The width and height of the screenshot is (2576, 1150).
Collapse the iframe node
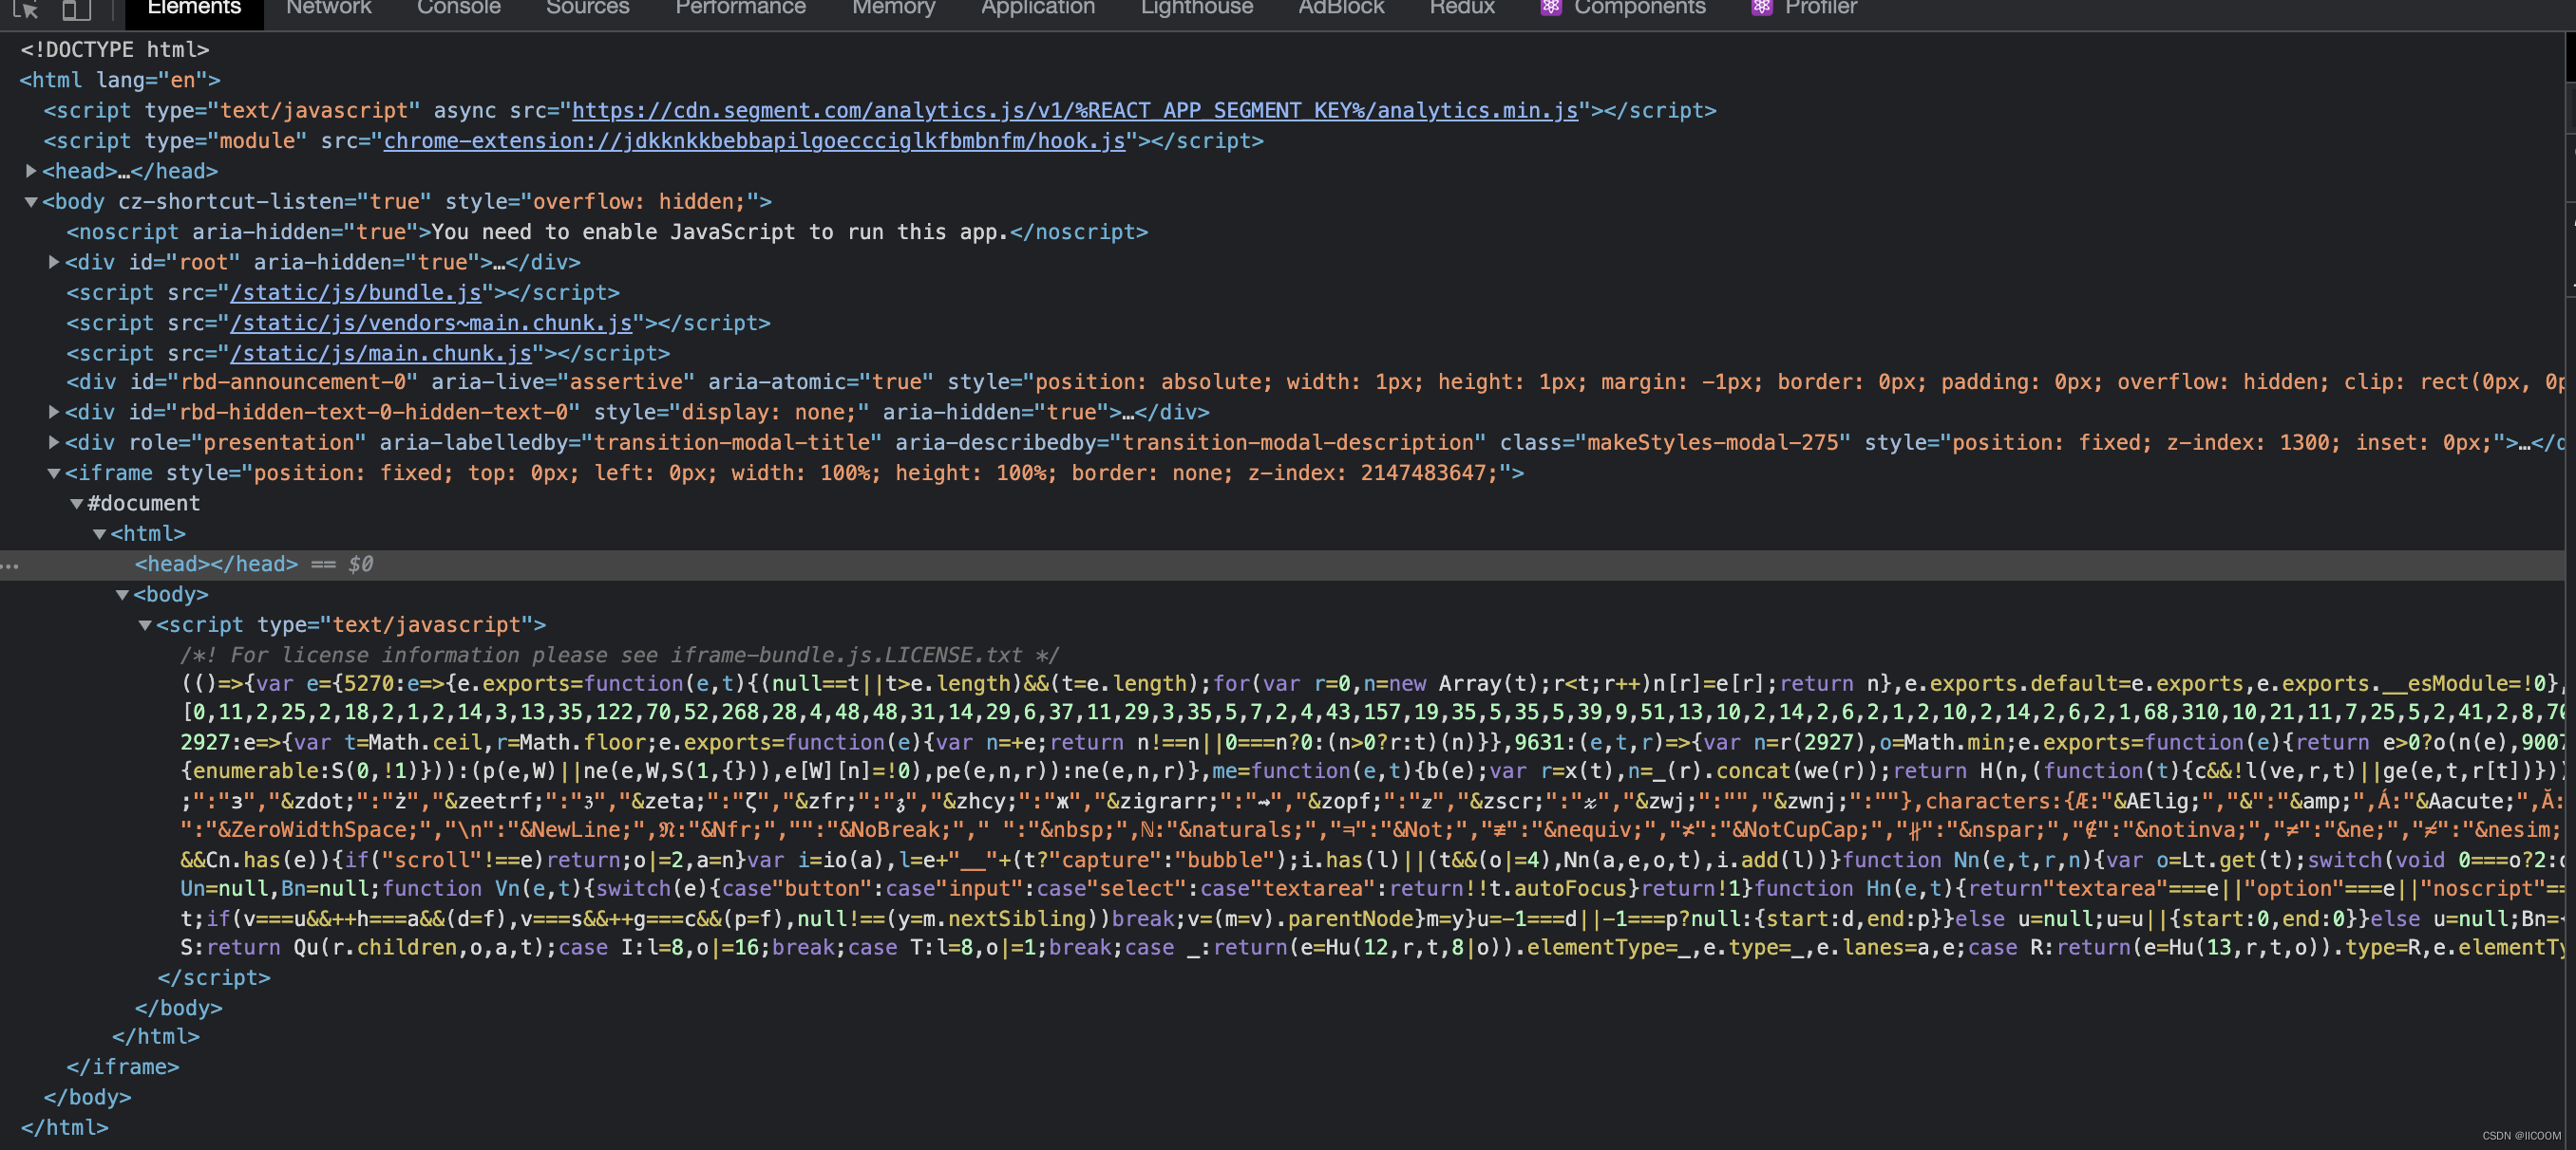(54, 473)
